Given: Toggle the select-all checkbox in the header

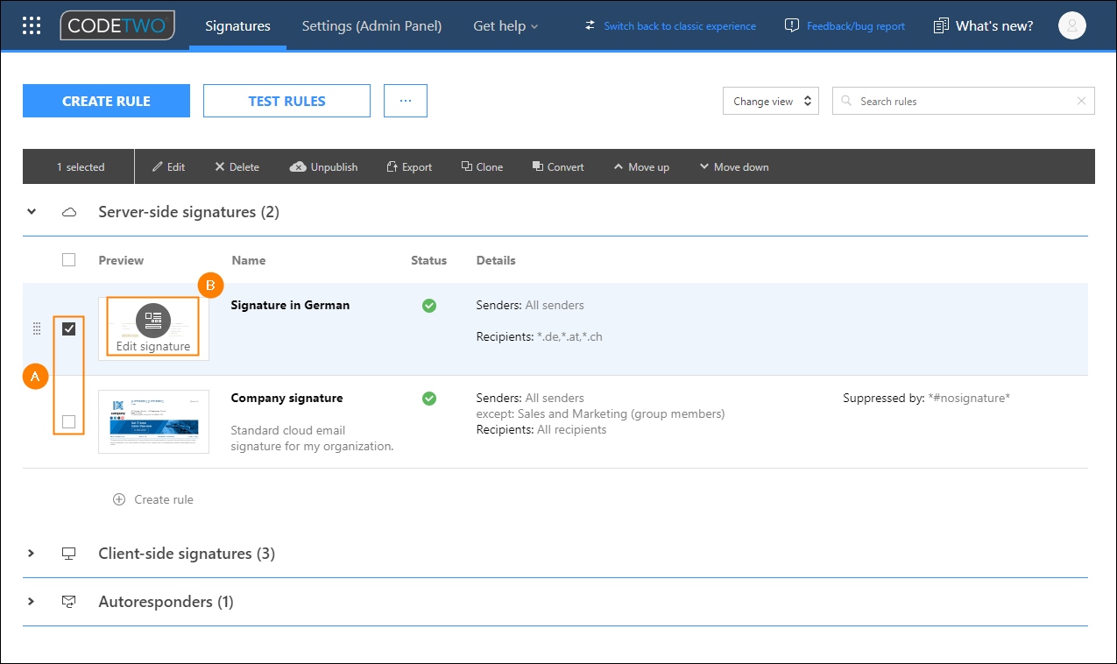Looking at the screenshot, I should point(68,259).
